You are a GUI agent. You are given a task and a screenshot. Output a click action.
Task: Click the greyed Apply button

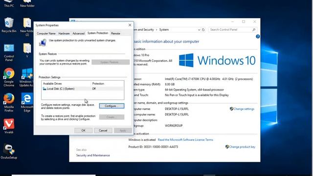pyautogui.click(x=123, y=131)
